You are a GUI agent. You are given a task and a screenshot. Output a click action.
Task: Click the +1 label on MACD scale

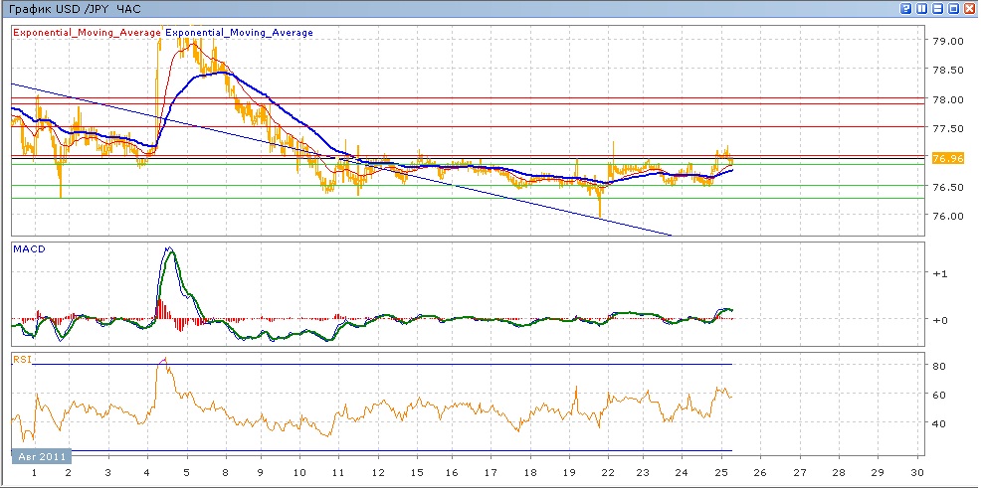coord(940,273)
